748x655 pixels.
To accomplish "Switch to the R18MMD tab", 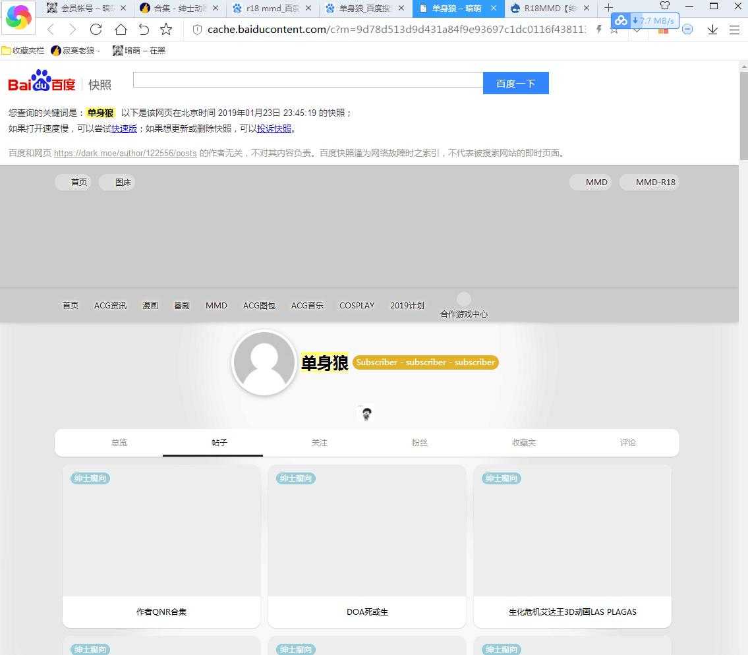I will [x=550, y=8].
